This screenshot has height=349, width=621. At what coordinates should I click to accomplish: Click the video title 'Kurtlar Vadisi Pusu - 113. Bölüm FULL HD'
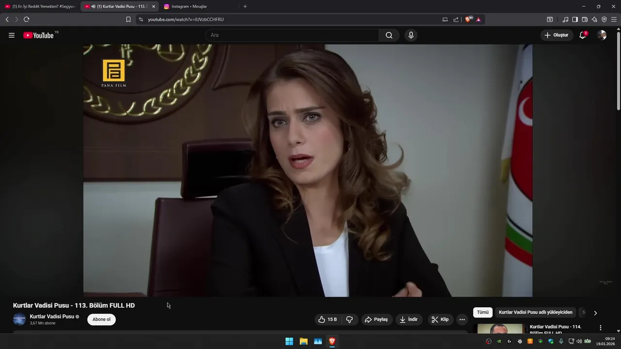click(x=74, y=305)
